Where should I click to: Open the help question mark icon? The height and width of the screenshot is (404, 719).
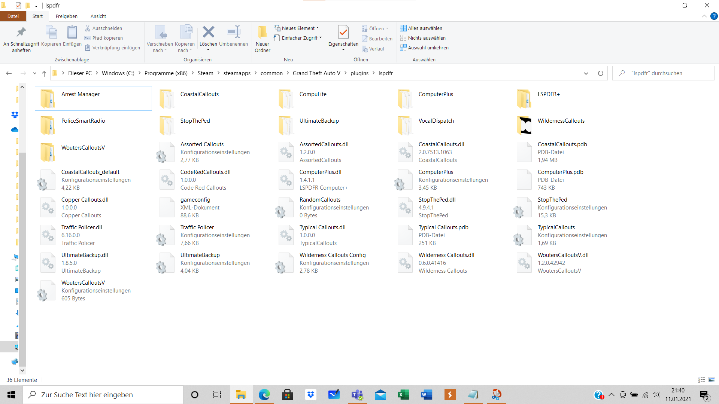[x=714, y=16]
